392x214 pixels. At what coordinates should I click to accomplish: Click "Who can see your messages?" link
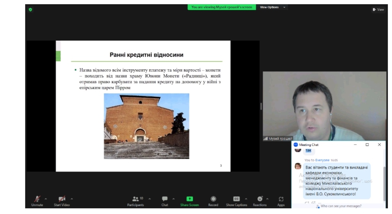coord(340,206)
